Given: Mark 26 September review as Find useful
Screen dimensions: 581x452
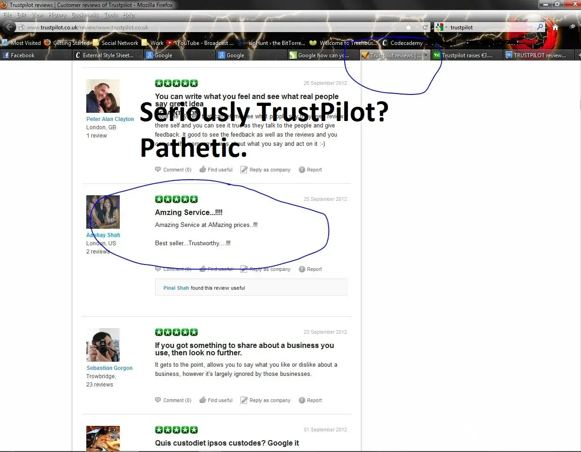Looking at the screenshot, I should 216,170.
